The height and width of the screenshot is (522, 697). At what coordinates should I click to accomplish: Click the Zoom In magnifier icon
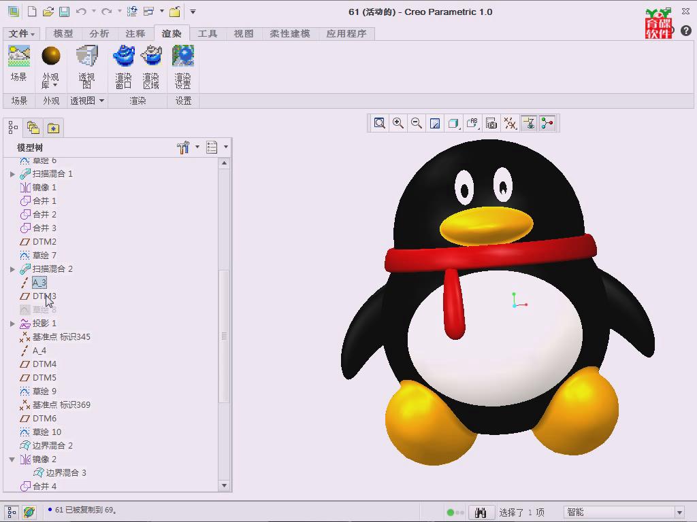click(398, 124)
